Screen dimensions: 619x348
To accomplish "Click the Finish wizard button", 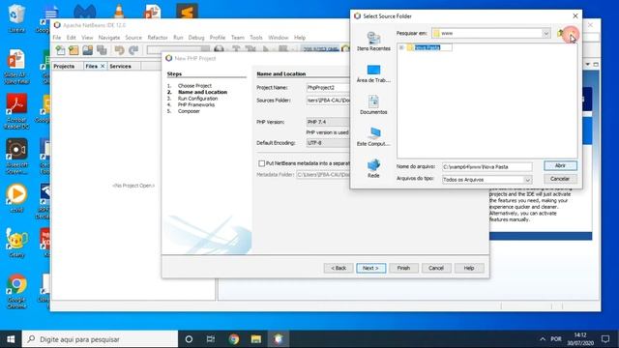I will [x=403, y=268].
